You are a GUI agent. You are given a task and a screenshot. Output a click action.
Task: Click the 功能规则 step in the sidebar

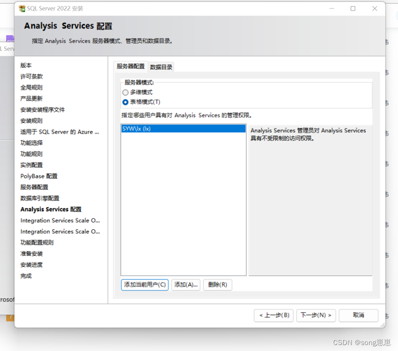pyautogui.click(x=31, y=154)
